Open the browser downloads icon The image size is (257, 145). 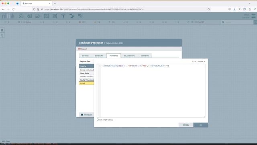click(235, 9)
